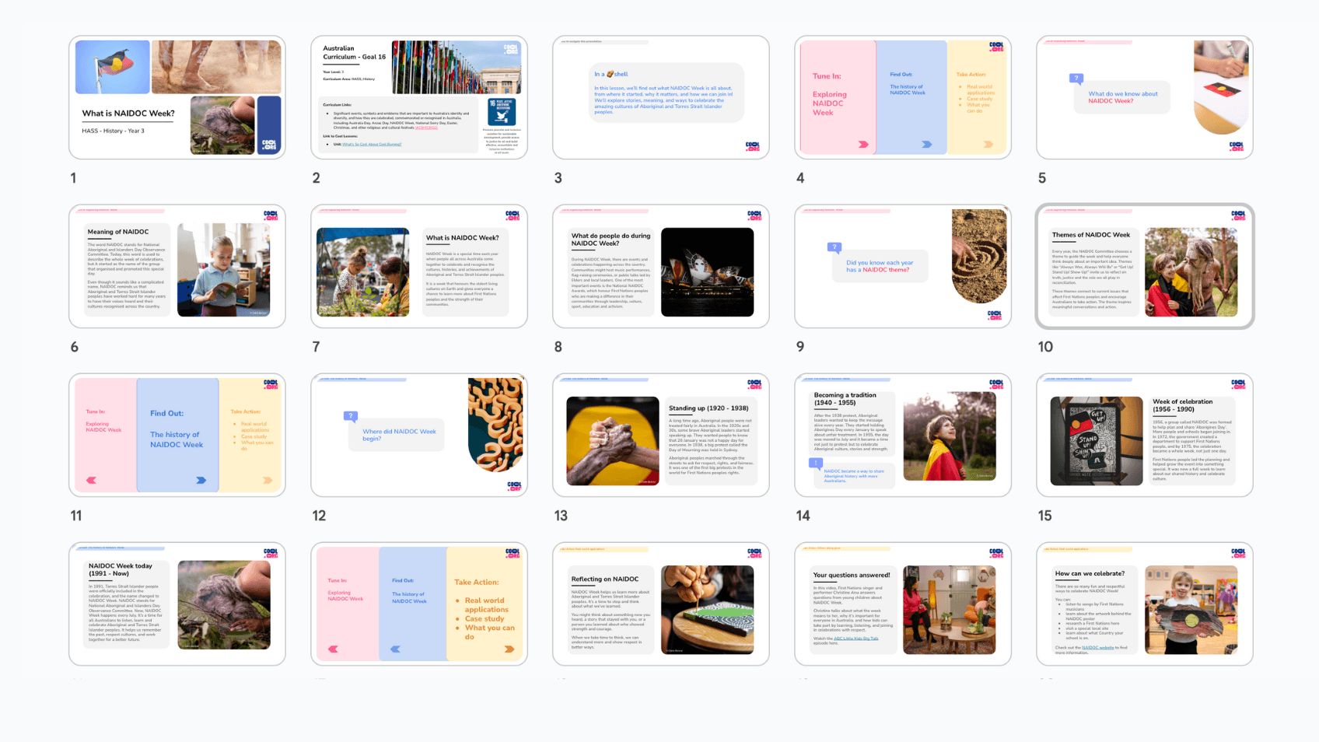Select the 'Week of celebration (1956 - 1990)' slide
Image resolution: width=1319 pixels, height=742 pixels.
[1144, 435]
